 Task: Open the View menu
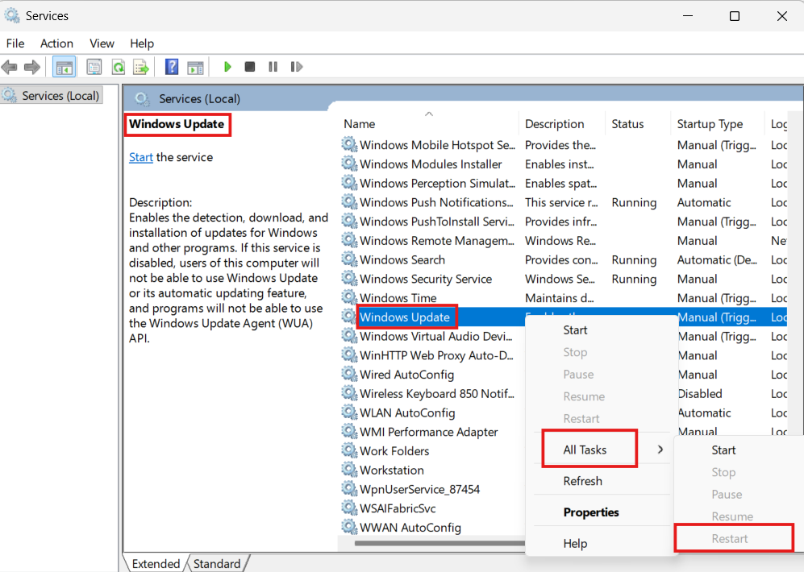[x=102, y=44]
